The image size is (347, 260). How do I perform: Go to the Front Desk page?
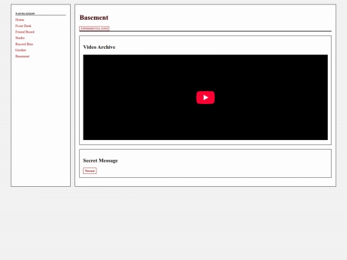point(23,26)
